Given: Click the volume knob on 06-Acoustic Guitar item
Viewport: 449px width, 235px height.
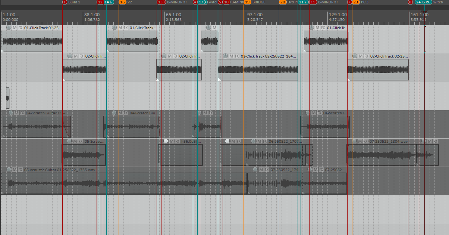Looking at the screenshot, I should pos(9,170).
